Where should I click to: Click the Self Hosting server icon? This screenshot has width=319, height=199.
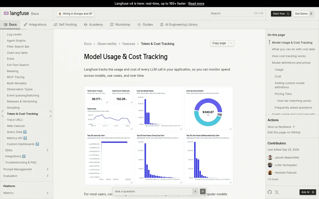point(55,24)
